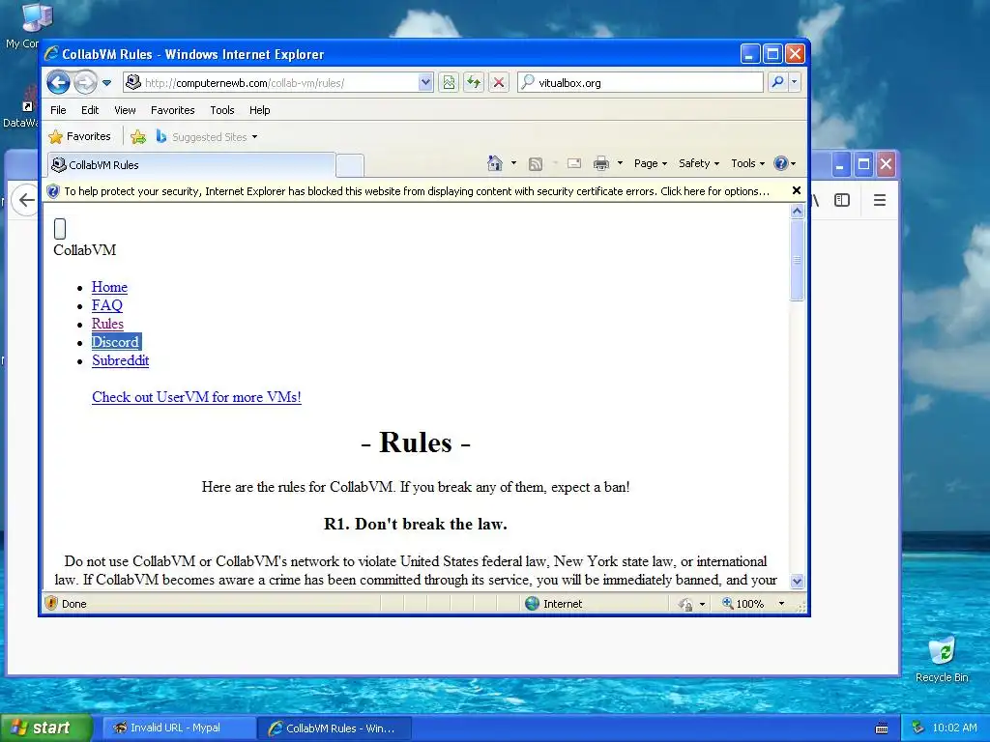990x742 pixels.
Task: Open the Help menu
Action: 259,110
